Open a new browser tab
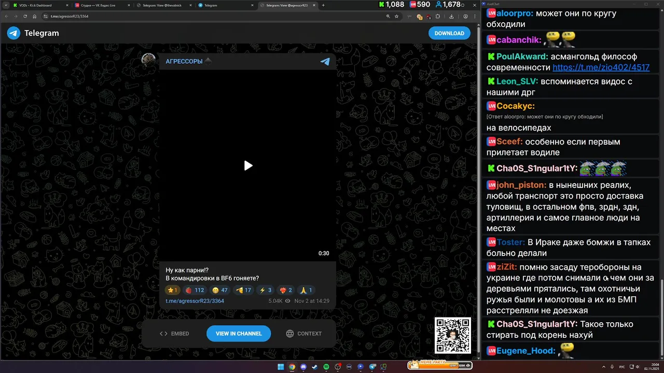This screenshot has width=664, height=373. click(323, 5)
